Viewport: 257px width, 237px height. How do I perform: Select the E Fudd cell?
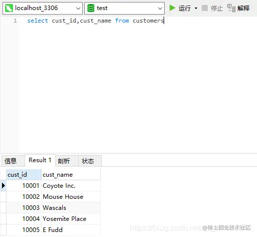click(x=71, y=230)
